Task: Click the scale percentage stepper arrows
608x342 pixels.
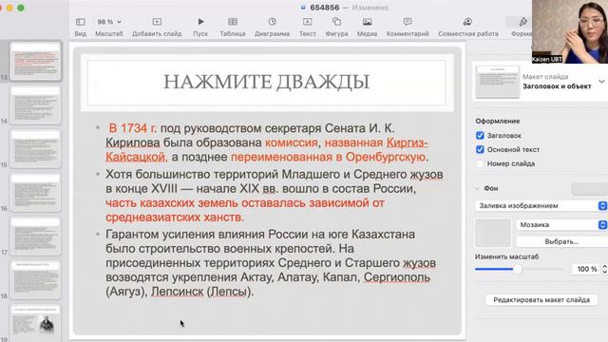Action: click(604, 269)
